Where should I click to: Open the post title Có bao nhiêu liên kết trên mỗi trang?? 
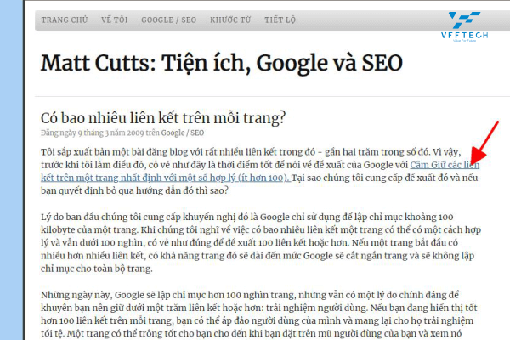163,118
